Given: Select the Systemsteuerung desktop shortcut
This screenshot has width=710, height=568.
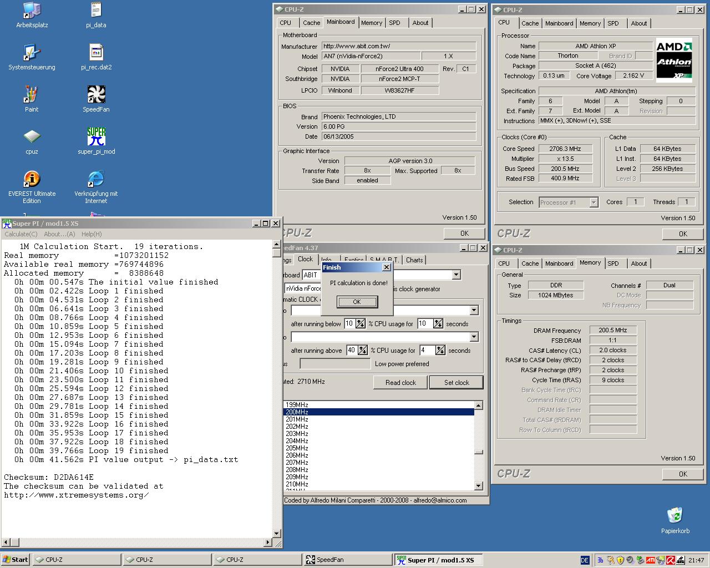Looking at the screenshot, I should pyautogui.click(x=32, y=57).
